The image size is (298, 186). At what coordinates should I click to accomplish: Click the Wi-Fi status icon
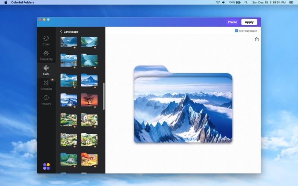tap(218, 2)
